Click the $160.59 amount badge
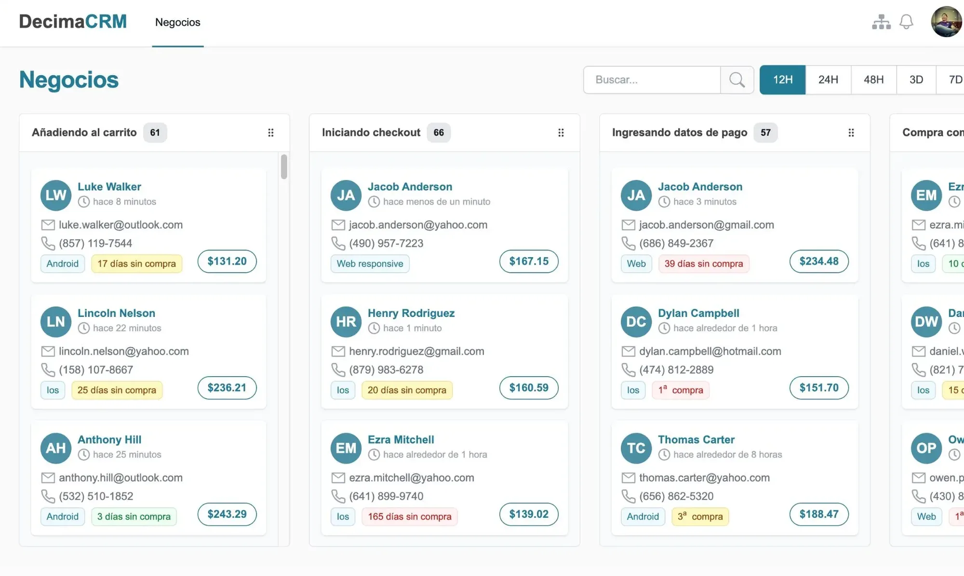 pos(529,388)
